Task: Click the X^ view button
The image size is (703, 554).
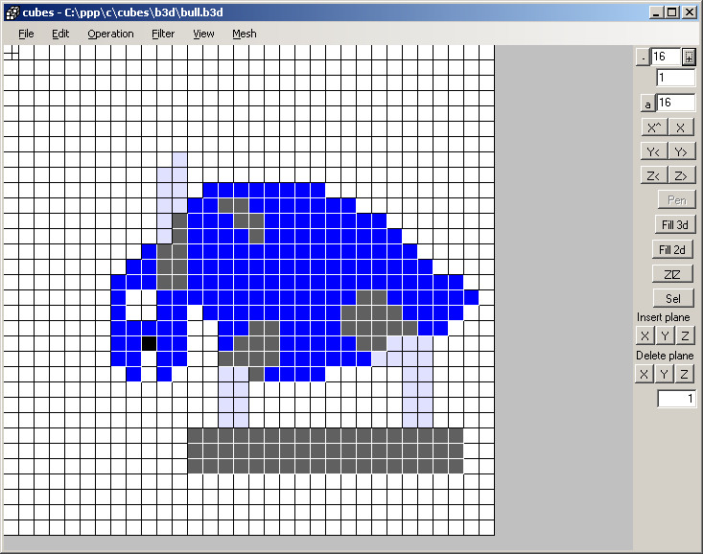Action: click(655, 127)
